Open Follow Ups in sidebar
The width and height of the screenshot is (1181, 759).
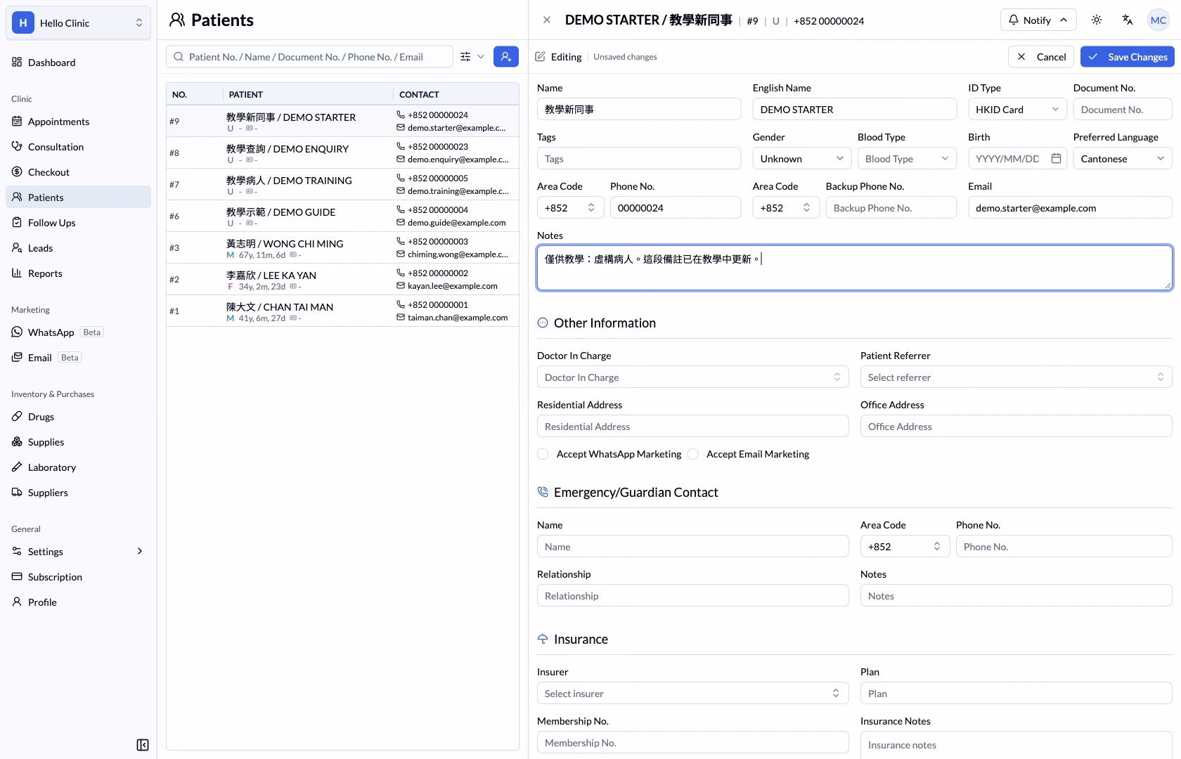(79, 223)
